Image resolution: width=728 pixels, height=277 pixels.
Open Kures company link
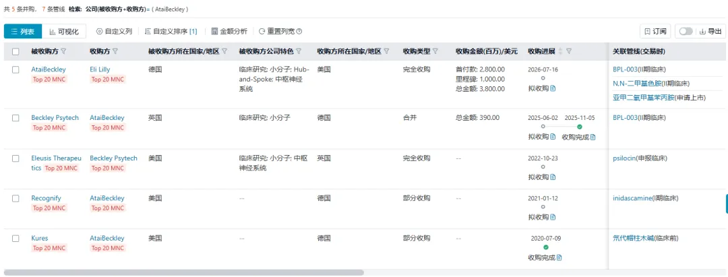[x=40, y=239]
